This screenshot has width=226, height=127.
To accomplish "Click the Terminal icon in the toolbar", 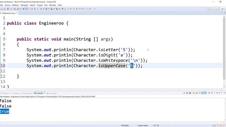I will click(8, 9).
